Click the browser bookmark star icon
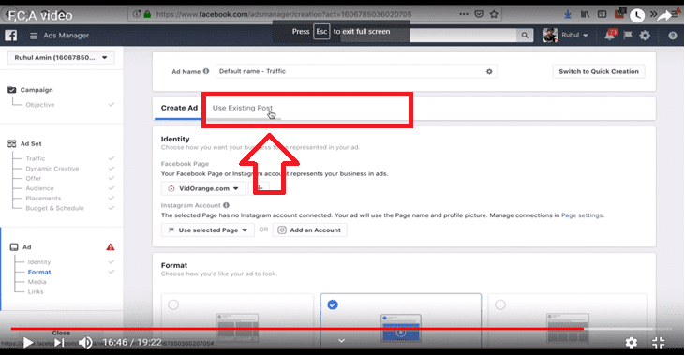This screenshot has width=685, height=356. click(494, 14)
